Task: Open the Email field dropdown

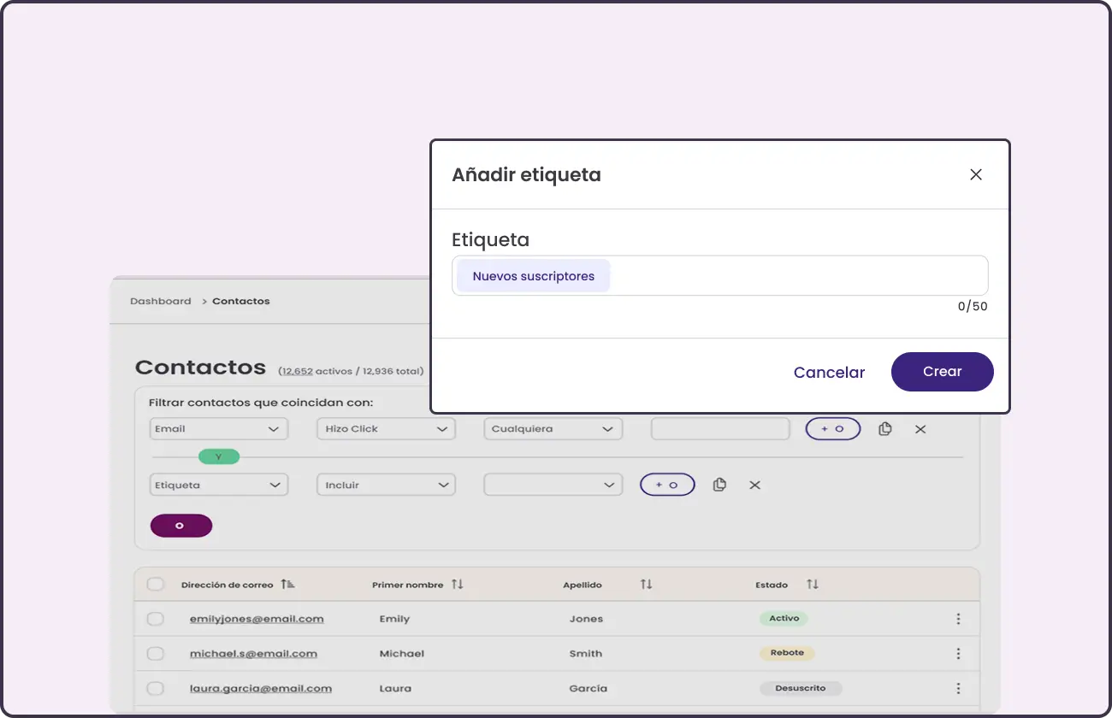Action: pos(218,429)
